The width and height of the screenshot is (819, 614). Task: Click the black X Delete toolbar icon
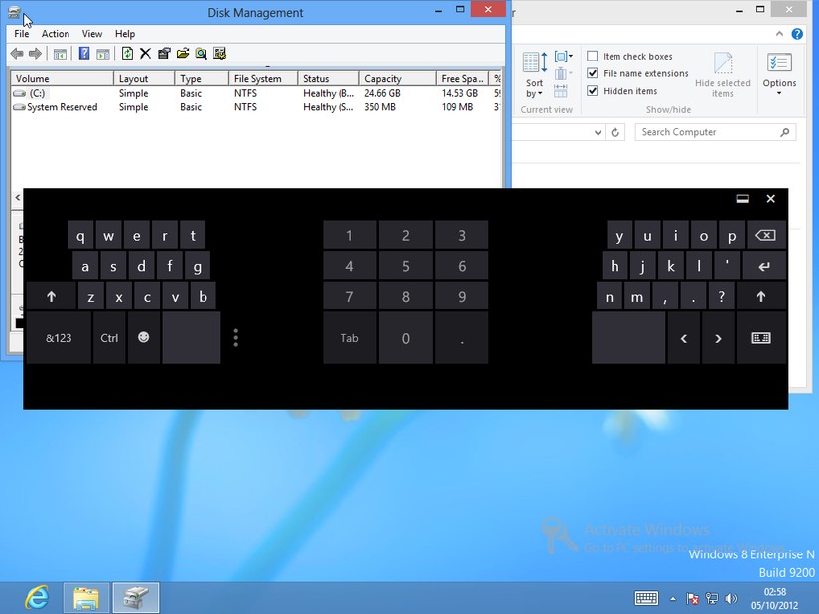pos(145,54)
